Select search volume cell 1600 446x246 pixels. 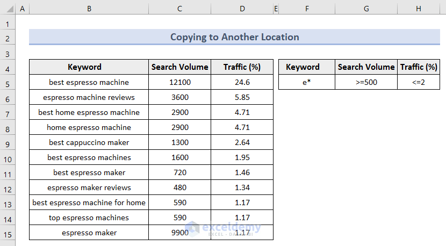tap(179, 157)
